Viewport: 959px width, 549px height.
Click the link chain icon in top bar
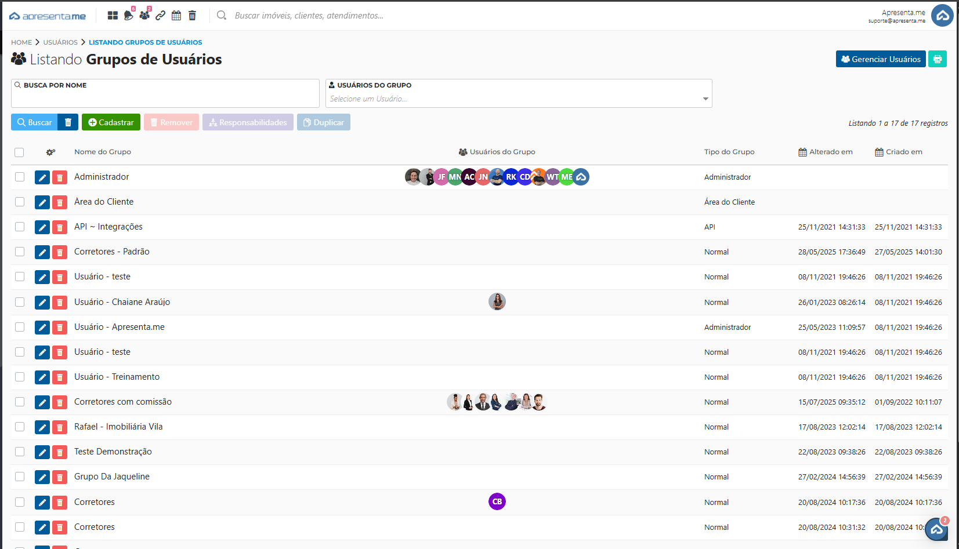[x=161, y=16]
